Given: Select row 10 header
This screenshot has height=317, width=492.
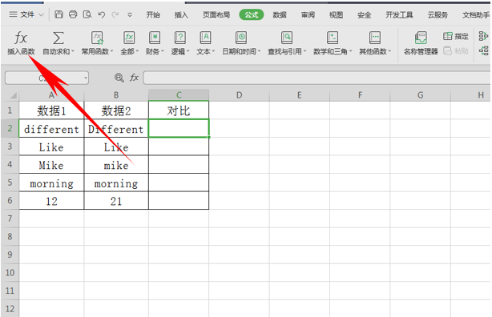Looking at the screenshot, I should [x=10, y=272].
